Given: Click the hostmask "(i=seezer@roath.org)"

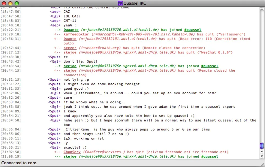Looking at the screenshot, I should [100, 48].
